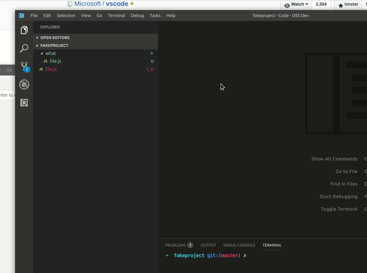
Task: Click the window title fakeproject - Code - OSS Dev
Action: pos(281,16)
